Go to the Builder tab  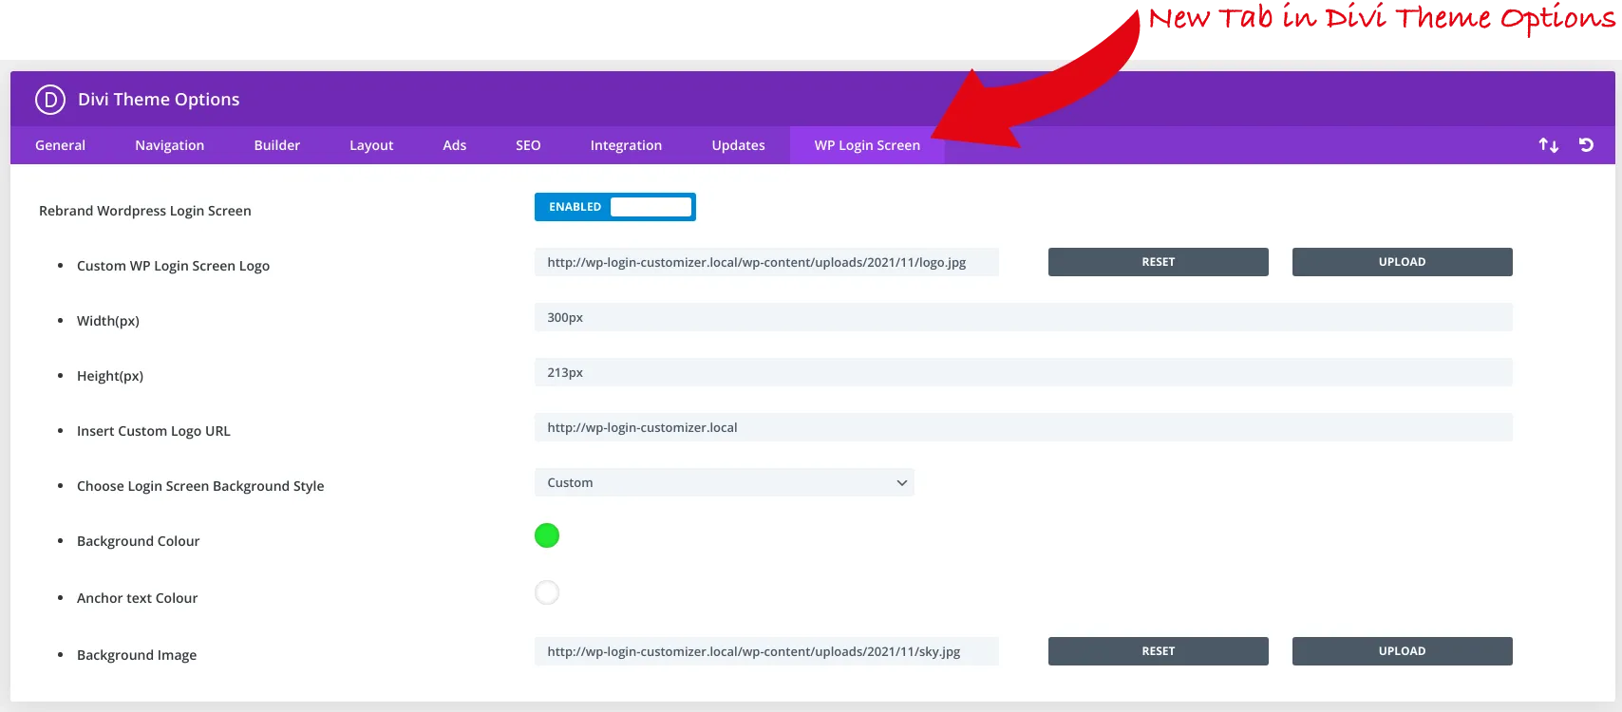(277, 145)
